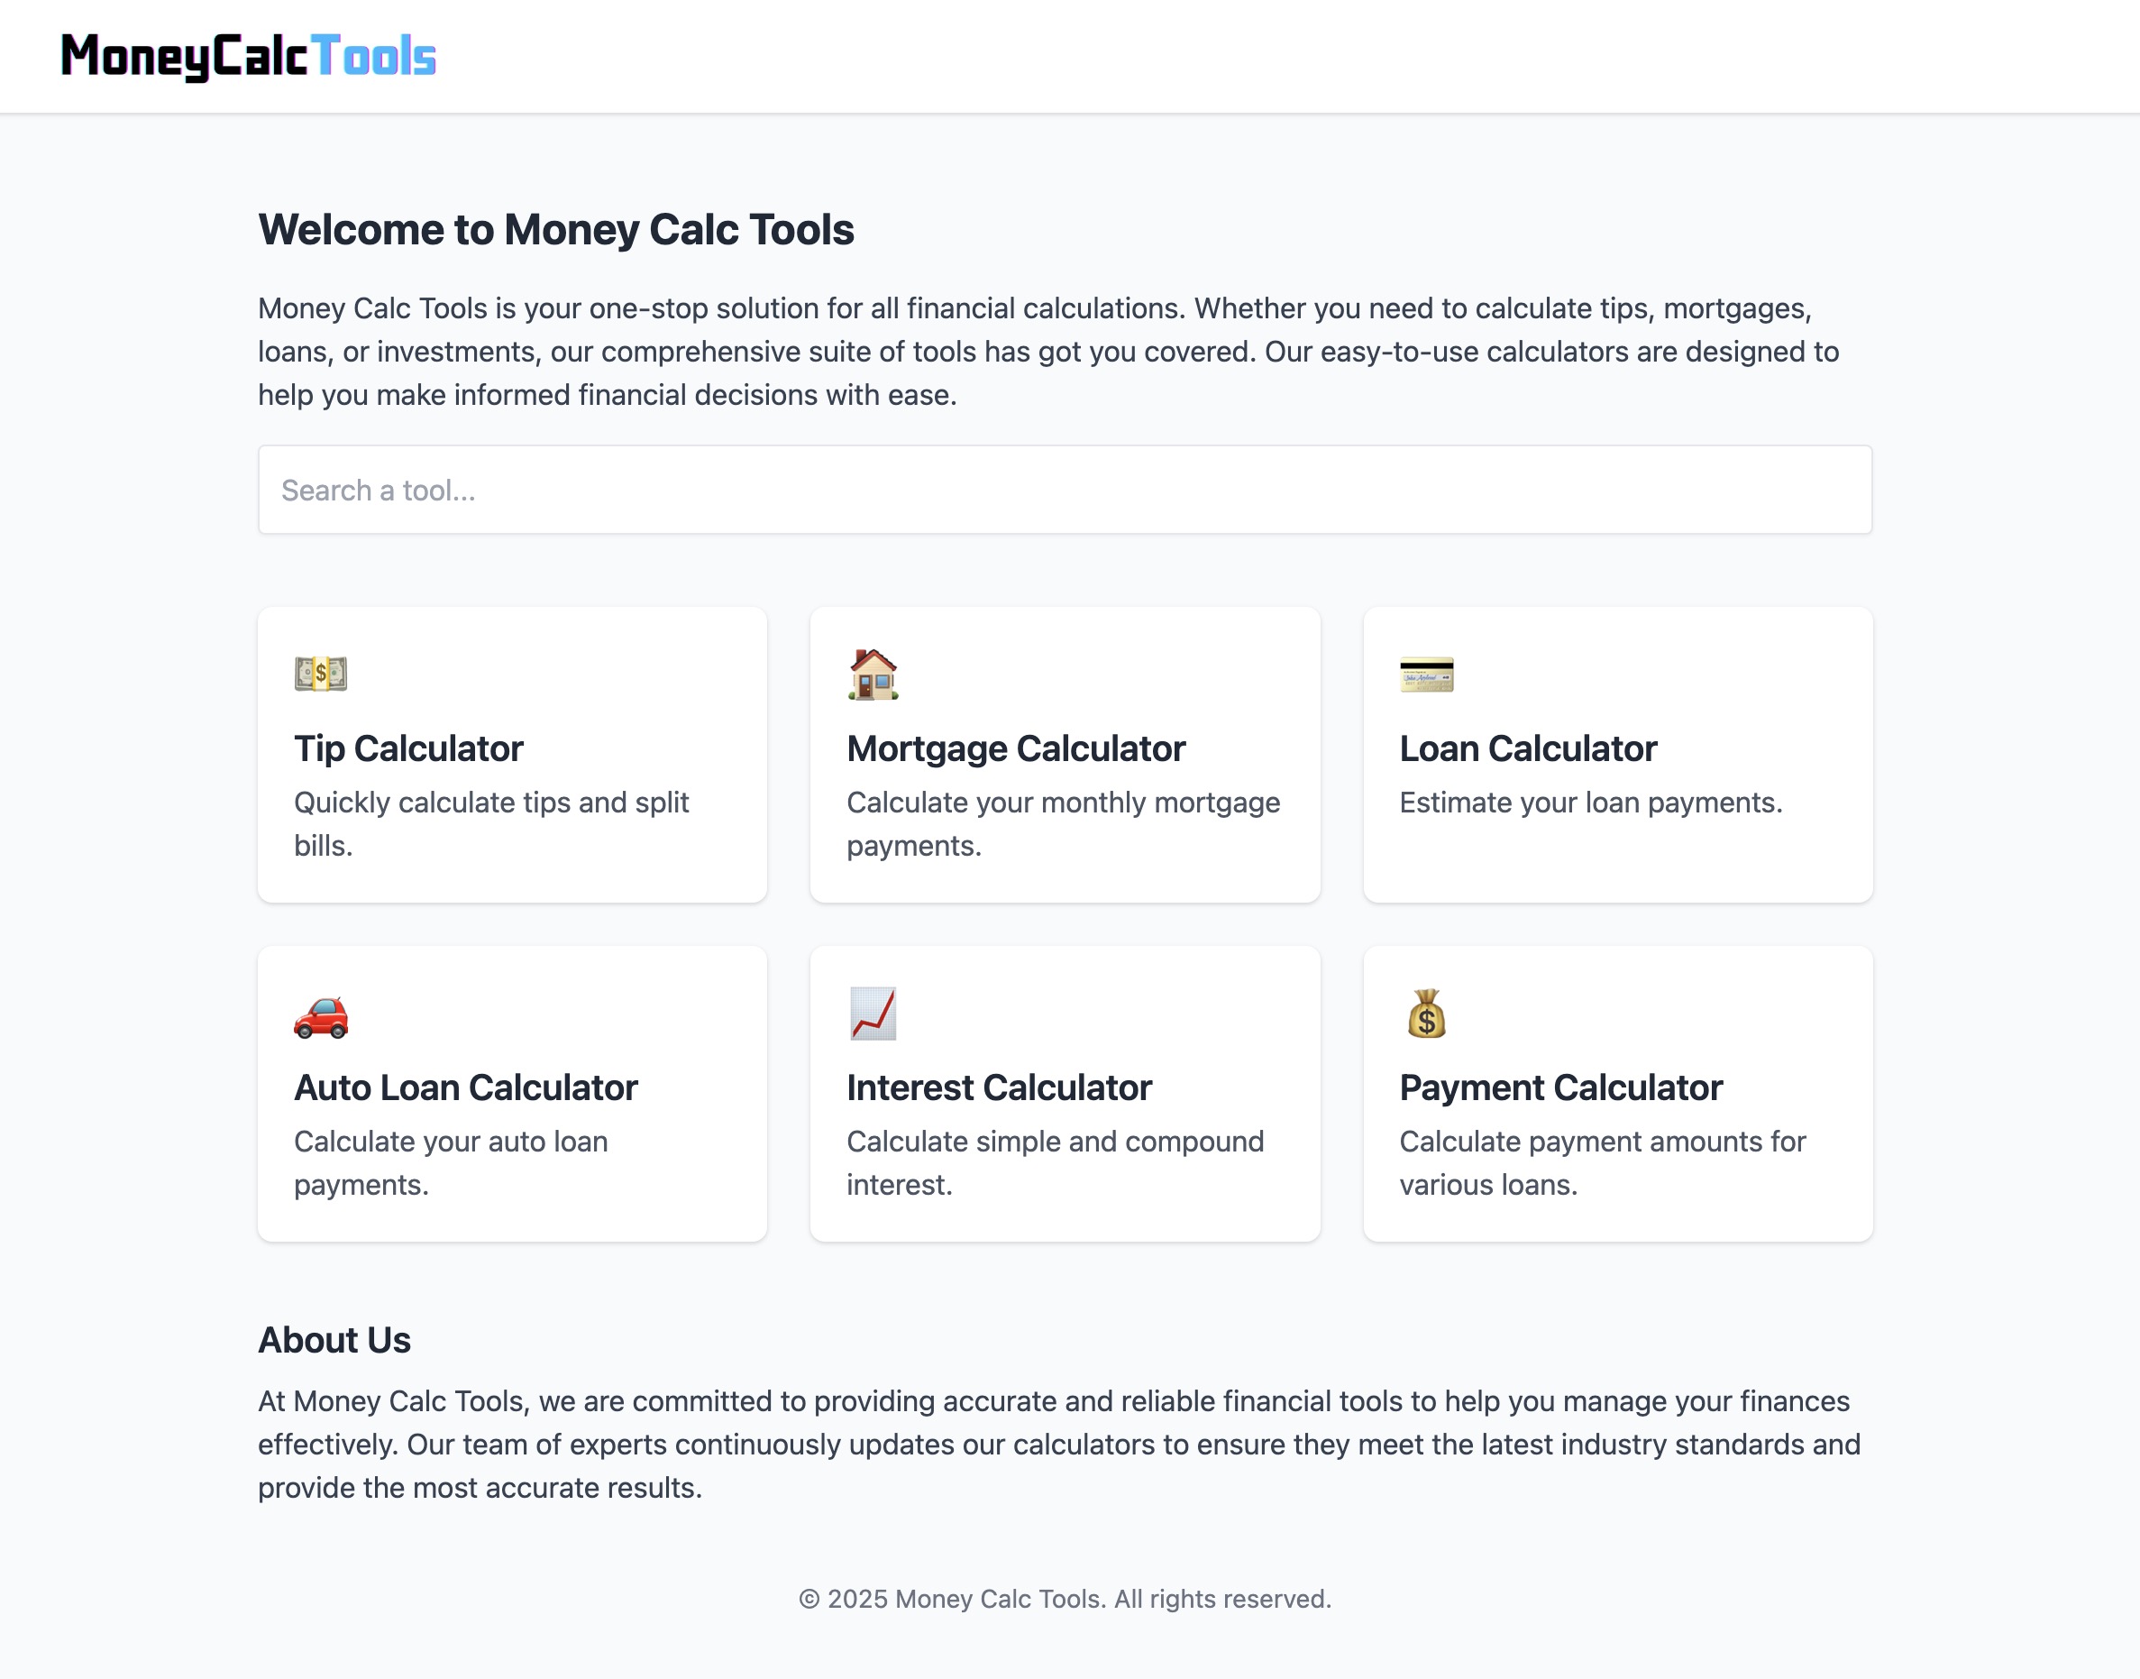Click the About Us heading
Screen dimensions: 2140x1679
[334, 1340]
